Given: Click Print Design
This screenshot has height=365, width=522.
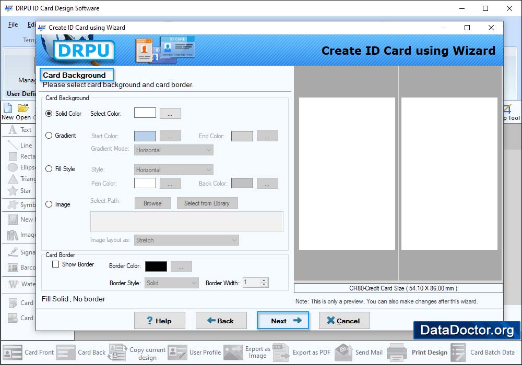Looking at the screenshot, I should click(417, 352).
